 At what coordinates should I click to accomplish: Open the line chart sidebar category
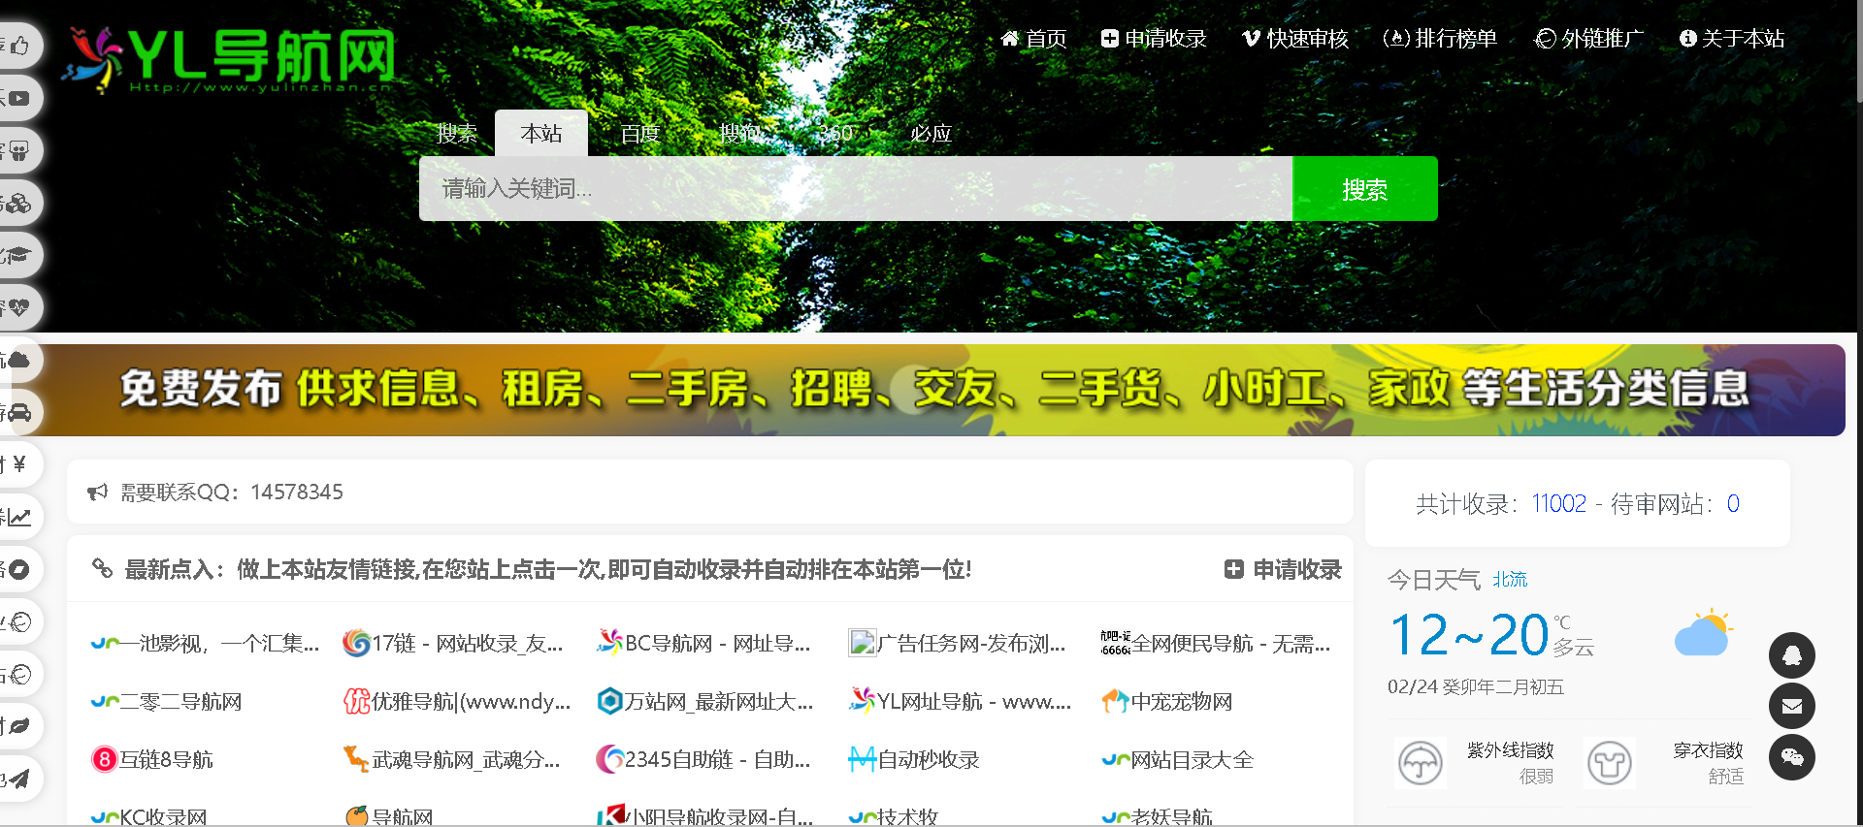[19, 517]
